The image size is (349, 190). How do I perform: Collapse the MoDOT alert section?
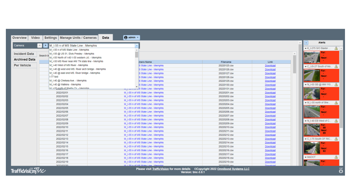tap(305, 157)
